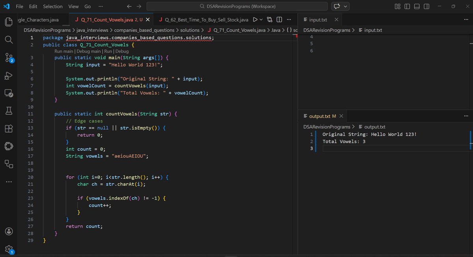Click the VS Code logo in the title bar
Screen dimensions: 473x257
[x=6, y=6]
